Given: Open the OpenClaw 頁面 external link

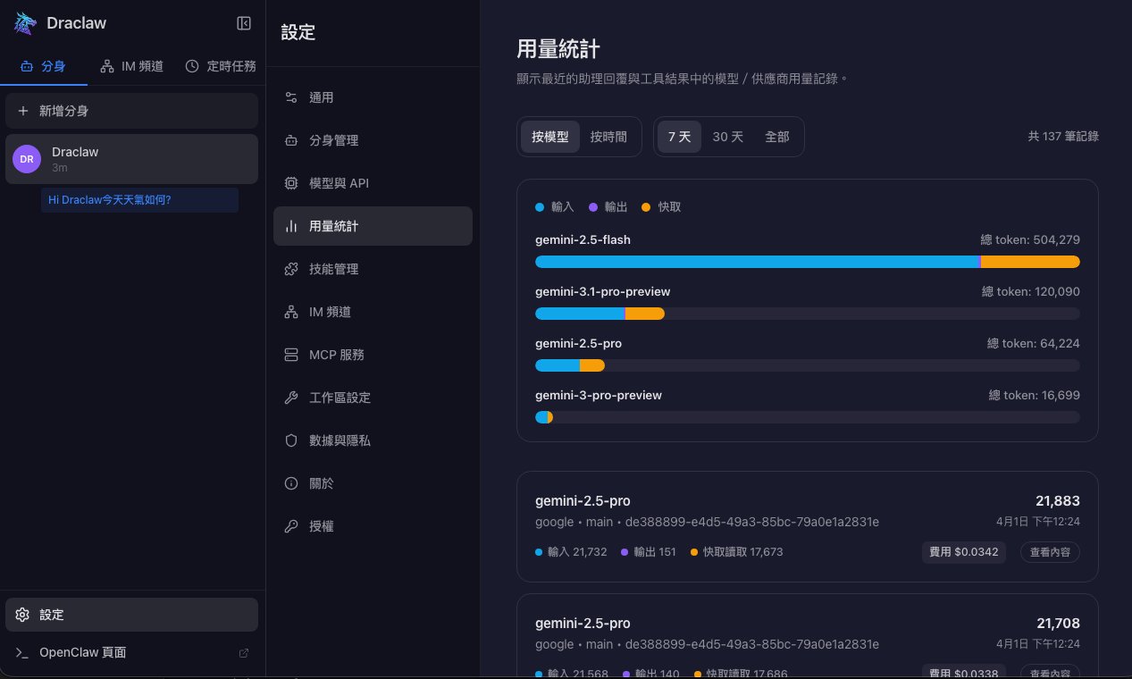Looking at the screenshot, I should click(82, 652).
